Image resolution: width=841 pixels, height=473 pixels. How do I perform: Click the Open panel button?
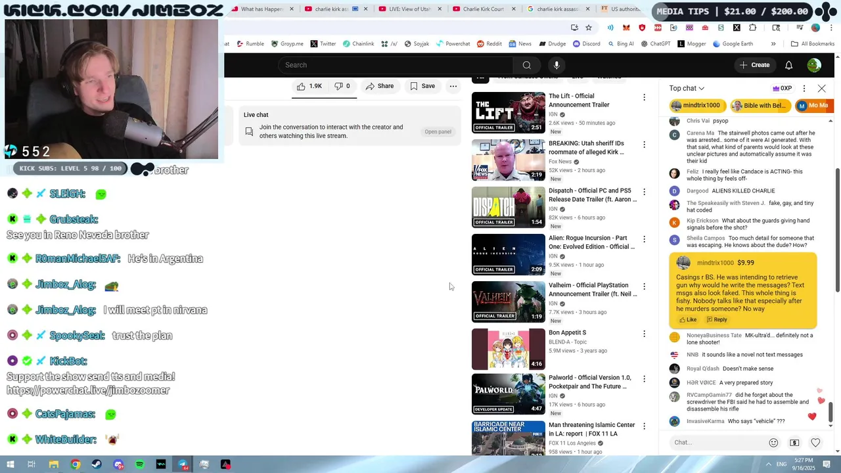coord(438,131)
